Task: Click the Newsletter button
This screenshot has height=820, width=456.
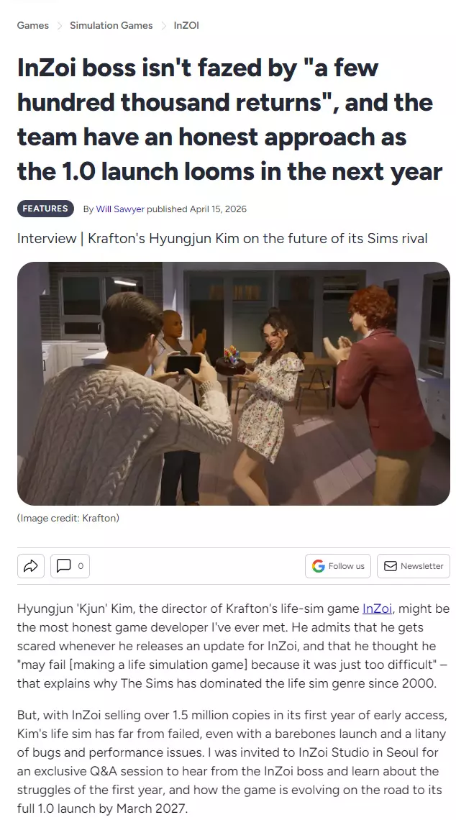Action: tap(413, 566)
